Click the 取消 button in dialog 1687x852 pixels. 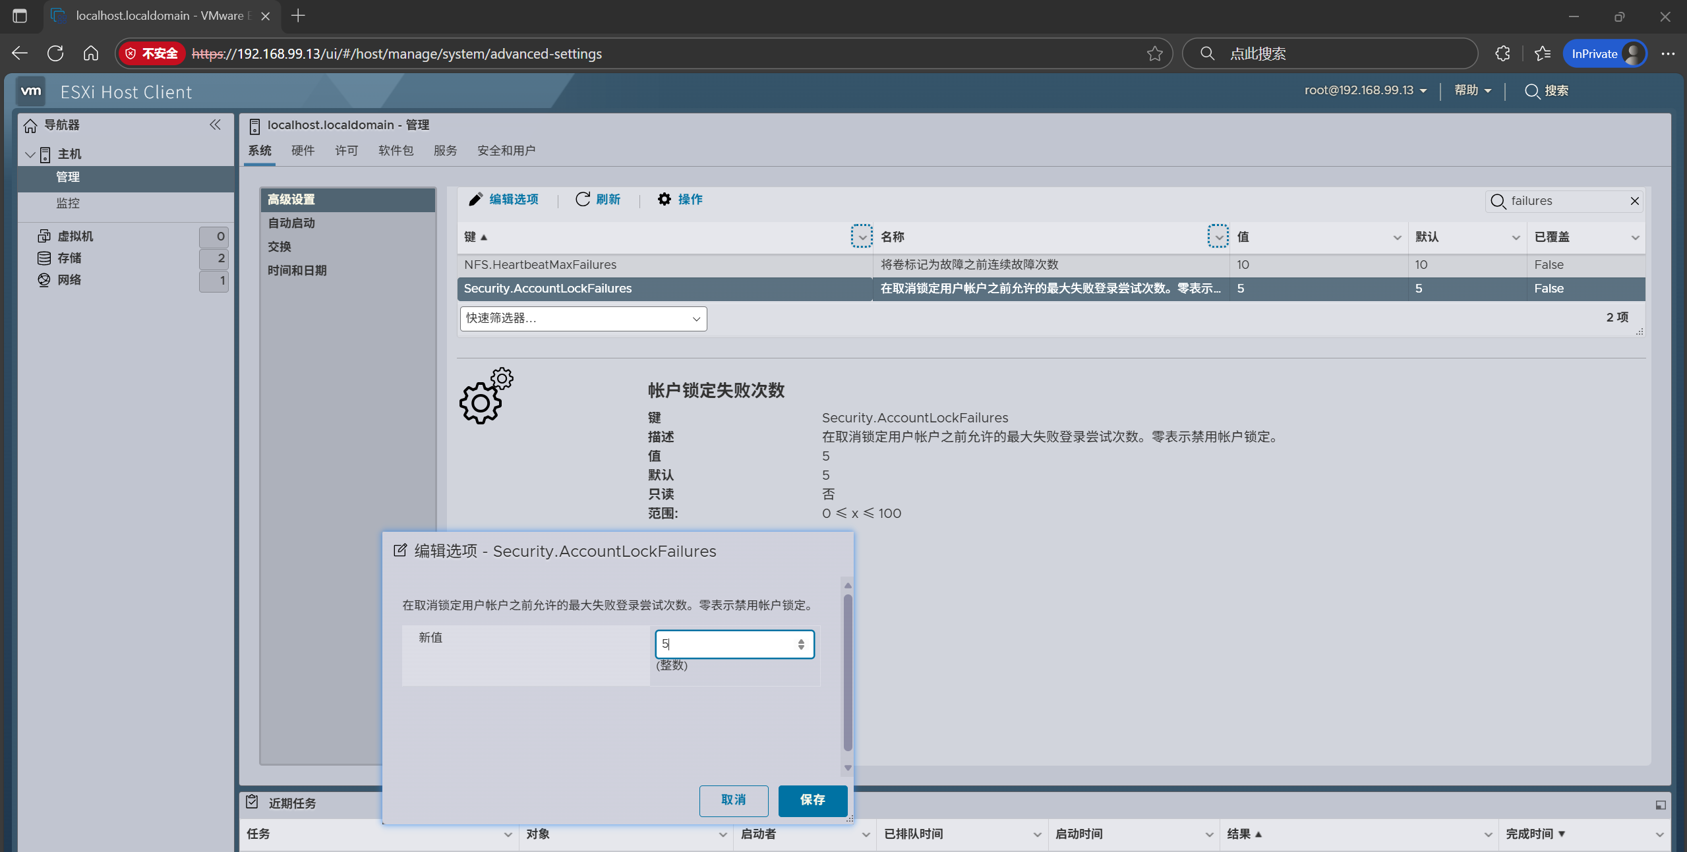(734, 801)
